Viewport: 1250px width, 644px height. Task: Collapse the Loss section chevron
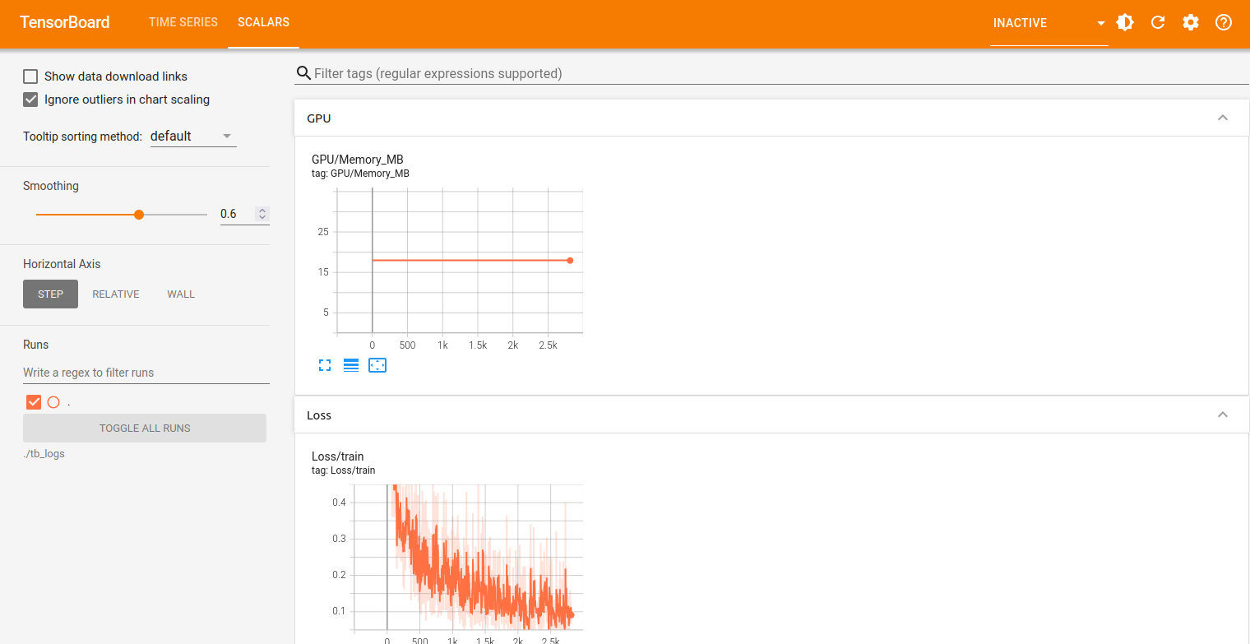click(1222, 415)
